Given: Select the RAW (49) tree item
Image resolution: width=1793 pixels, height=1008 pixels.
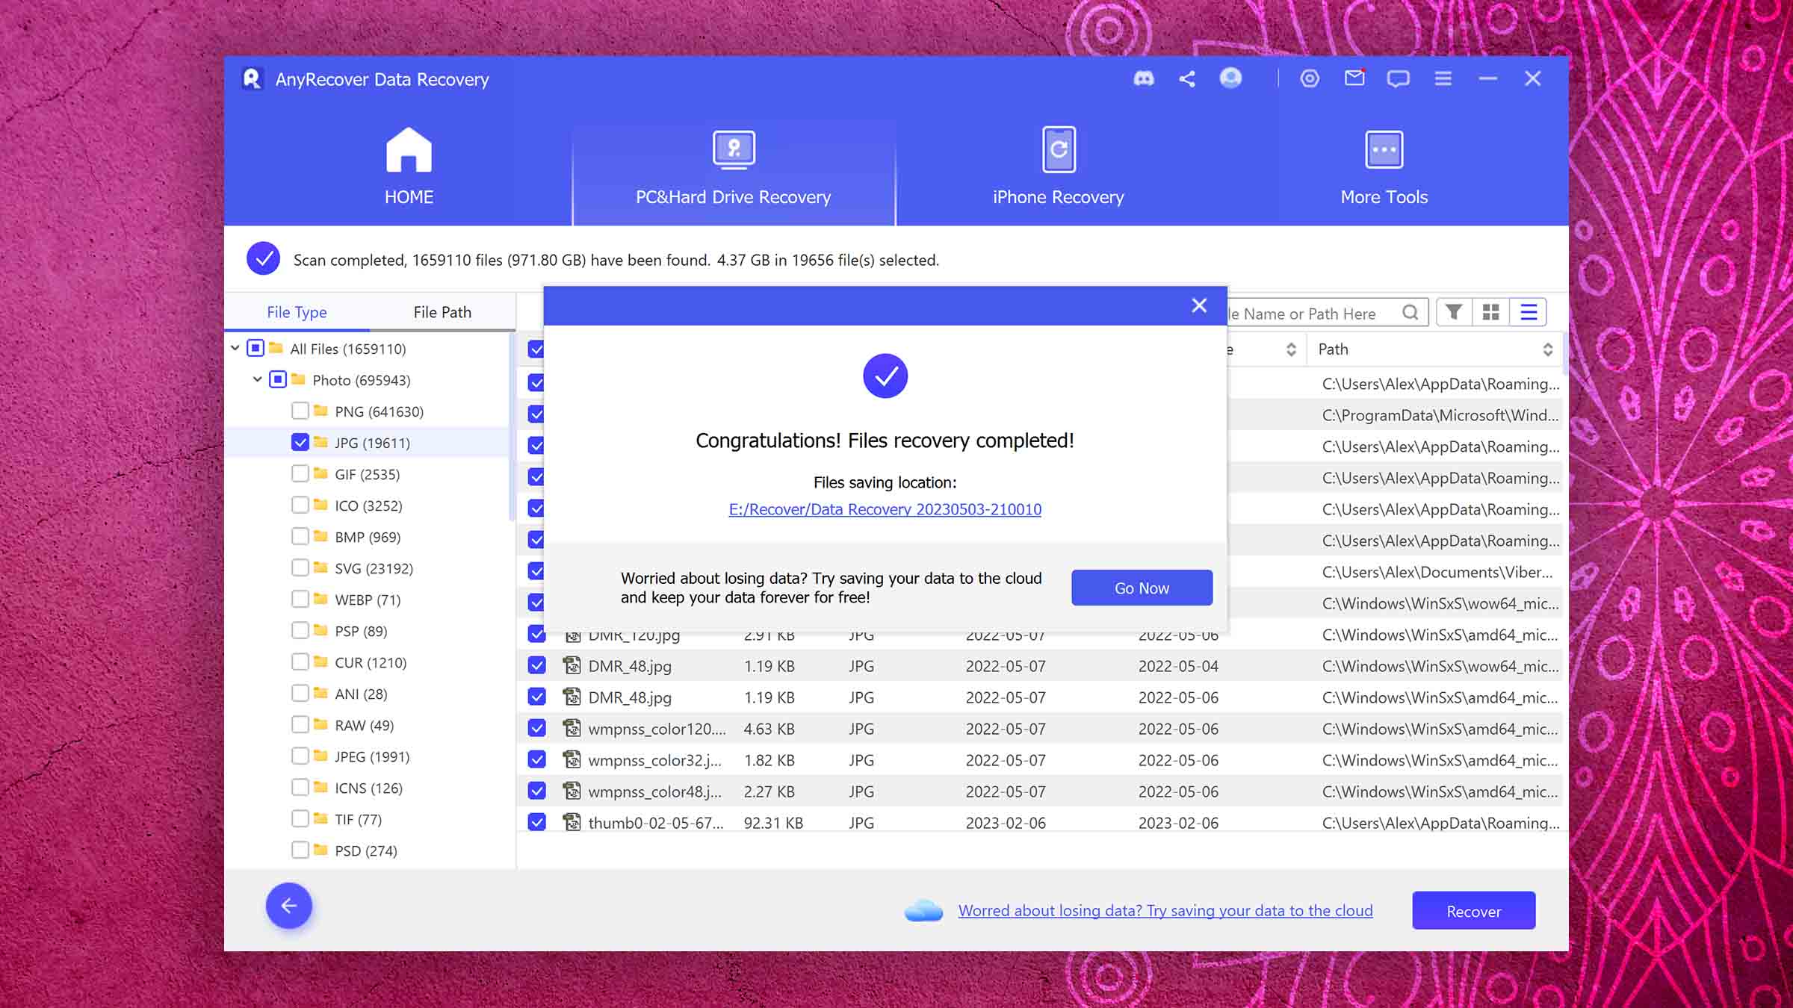Looking at the screenshot, I should tap(364, 725).
